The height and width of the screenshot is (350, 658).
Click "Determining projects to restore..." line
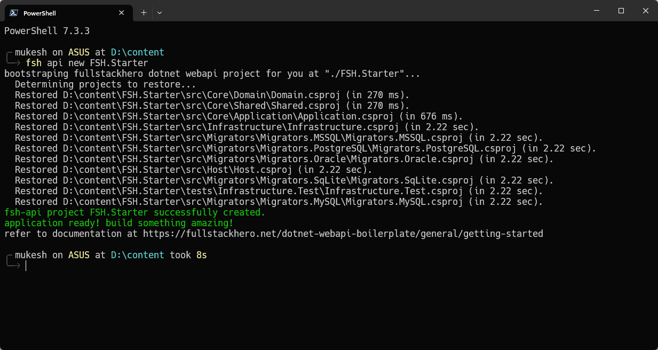click(x=105, y=84)
